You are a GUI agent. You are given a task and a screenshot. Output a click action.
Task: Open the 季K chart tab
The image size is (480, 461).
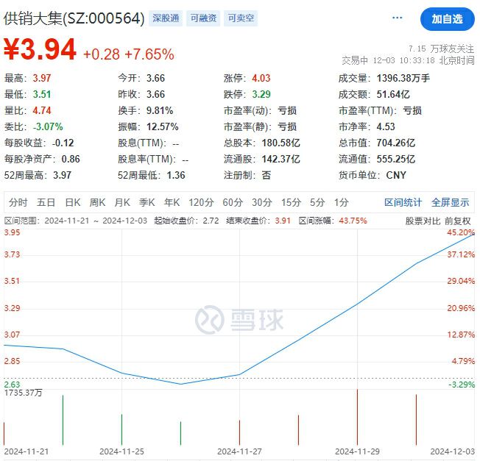pos(147,202)
